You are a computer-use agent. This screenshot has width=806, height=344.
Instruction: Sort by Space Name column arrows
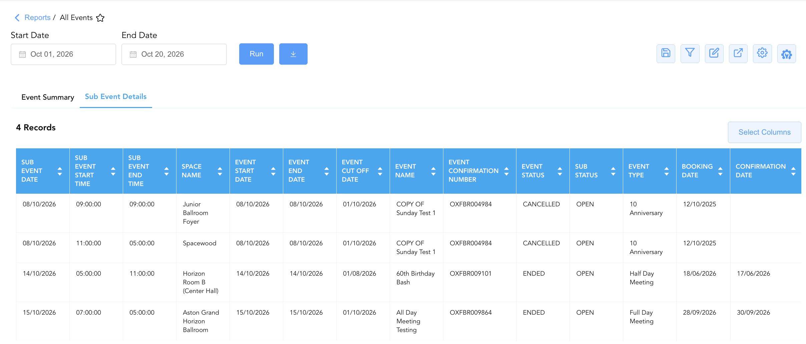click(220, 171)
